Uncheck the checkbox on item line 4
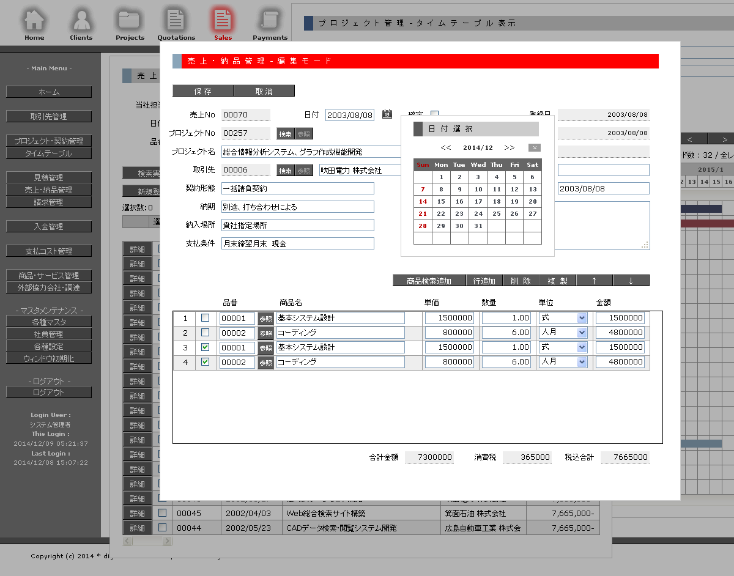 [206, 361]
